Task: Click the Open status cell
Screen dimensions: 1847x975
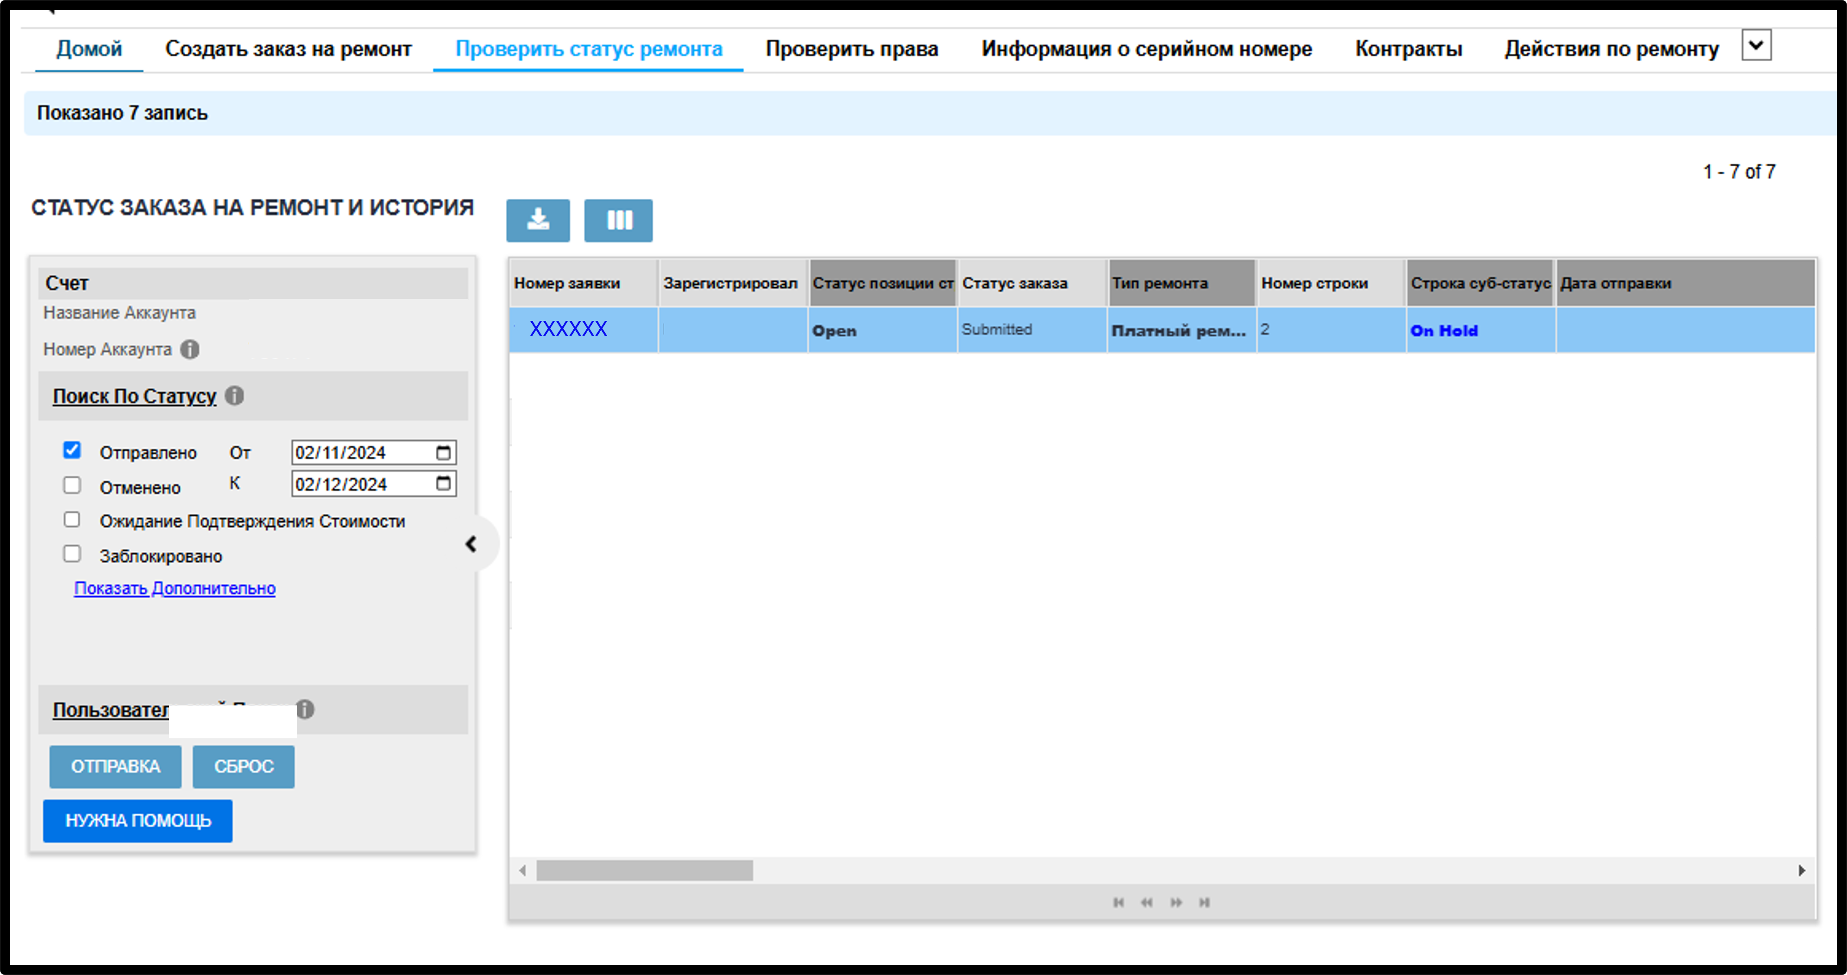Action: pos(883,331)
